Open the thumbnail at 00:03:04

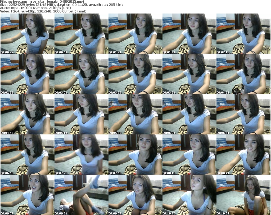pos(82,74)
